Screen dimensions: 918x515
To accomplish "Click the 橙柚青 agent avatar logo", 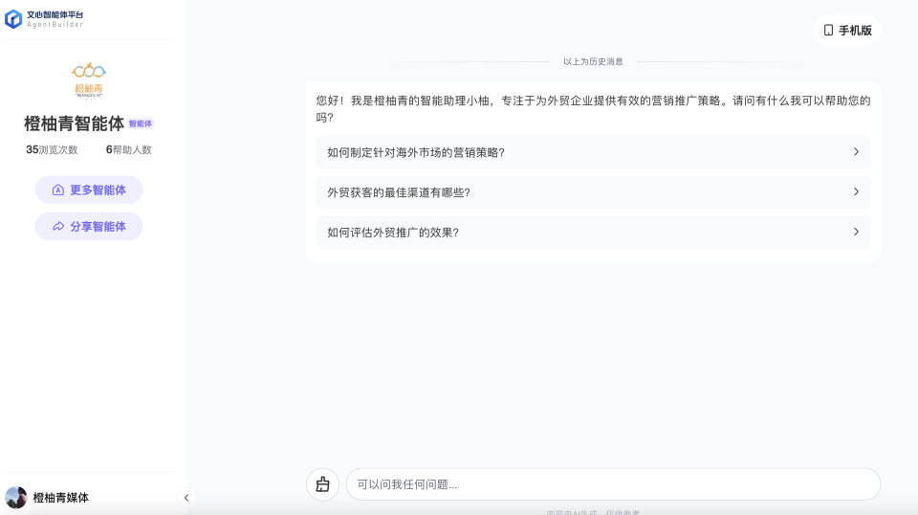I will [x=89, y=79].
